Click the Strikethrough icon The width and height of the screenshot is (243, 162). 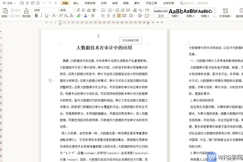[54, 16]
